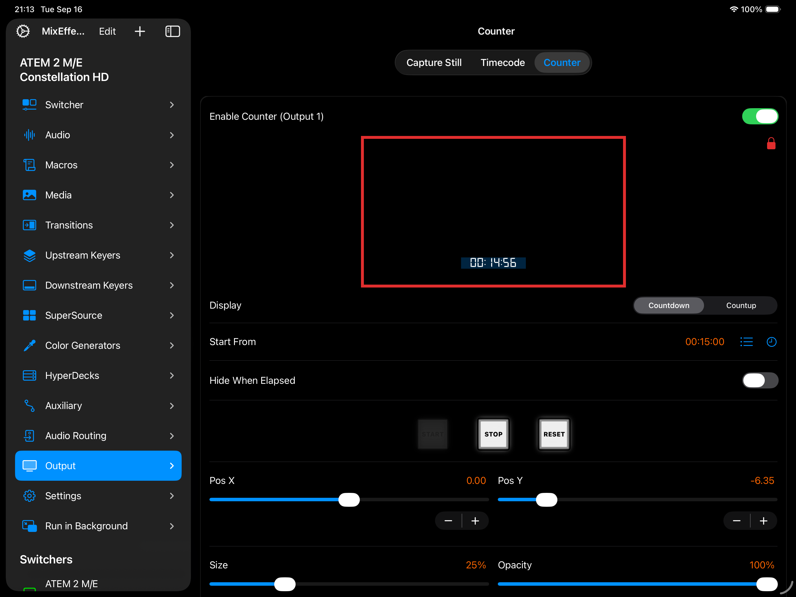This screenshot has height=597, width=796.
Task: Turn on Hide When Elapsed switch
Action: coord(760,380)
